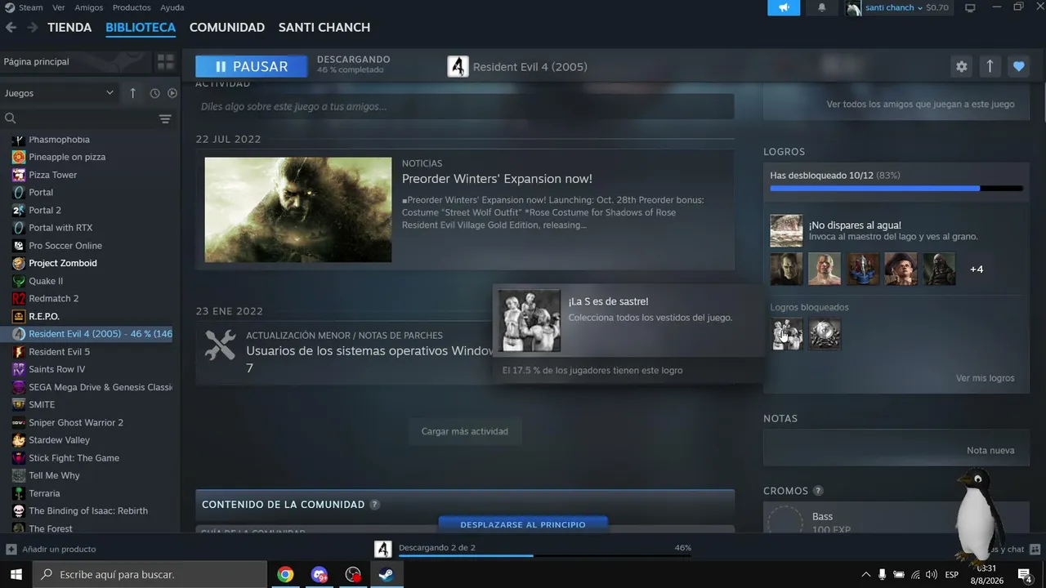Click the achievements progress bar
The width and height of the screenshot is (1046, 588).
point(896,189)
